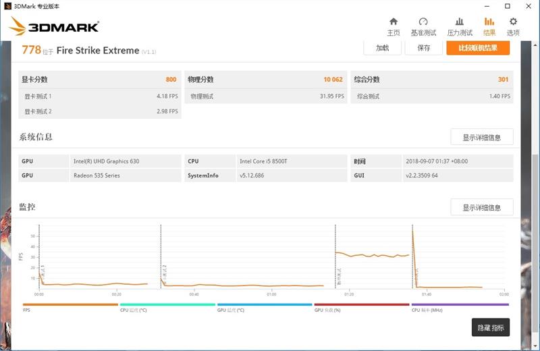This screenshot has width=540, height=351.
Task: Maximize the 3DMark window
Action: [x=508, y=6]
